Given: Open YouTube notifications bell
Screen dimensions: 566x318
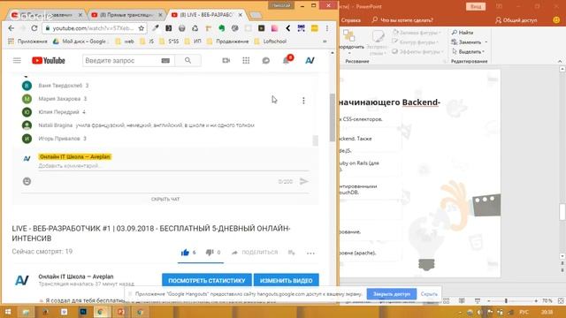Looking at the screenshot, I should [x=287, y=60].
